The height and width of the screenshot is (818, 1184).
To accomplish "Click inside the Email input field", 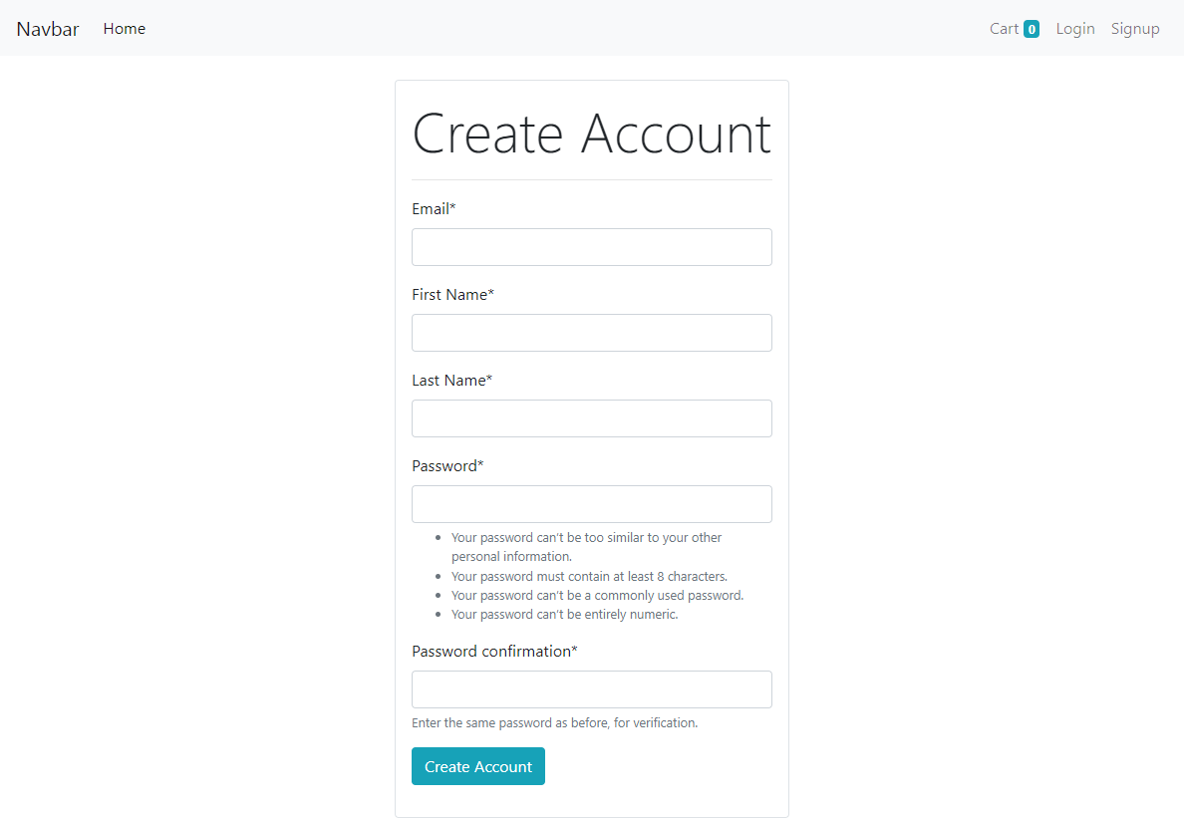I will (x=591, y=247).
